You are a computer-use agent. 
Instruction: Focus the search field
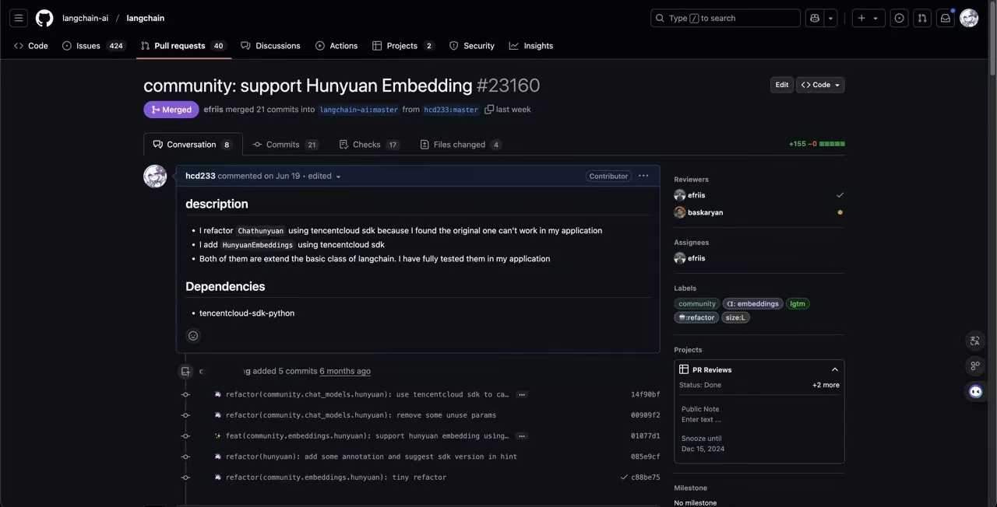point(725,18)
